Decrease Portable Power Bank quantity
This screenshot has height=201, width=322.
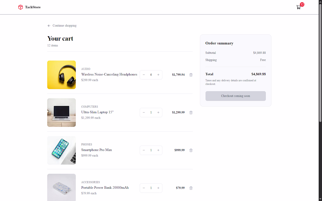click(144, 188)
